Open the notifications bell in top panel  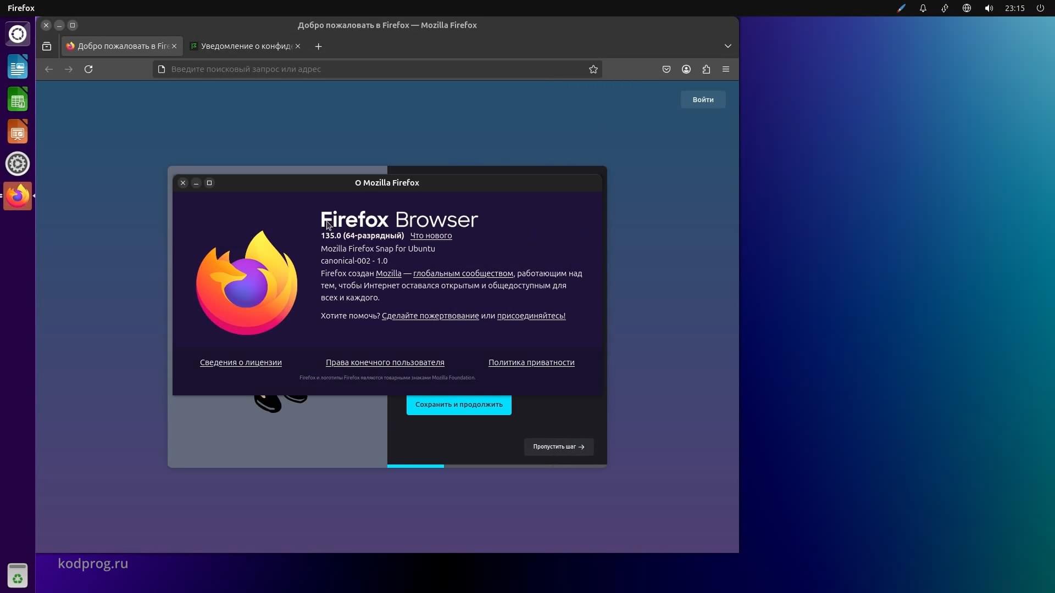point(923,8)
